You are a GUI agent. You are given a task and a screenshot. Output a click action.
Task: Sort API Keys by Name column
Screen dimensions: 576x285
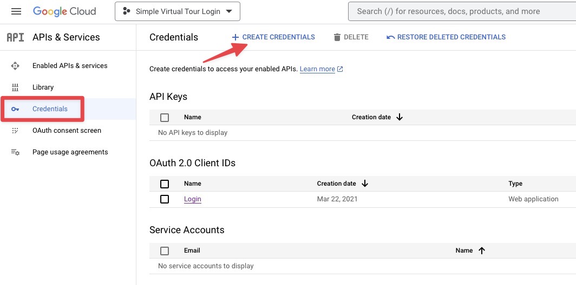(193, 117)
